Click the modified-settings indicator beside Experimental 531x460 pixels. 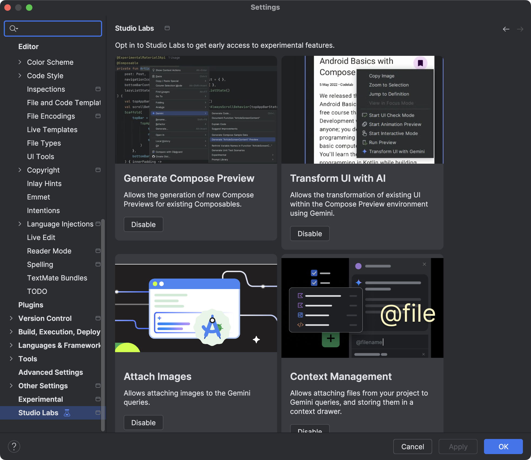coord(98,399)
